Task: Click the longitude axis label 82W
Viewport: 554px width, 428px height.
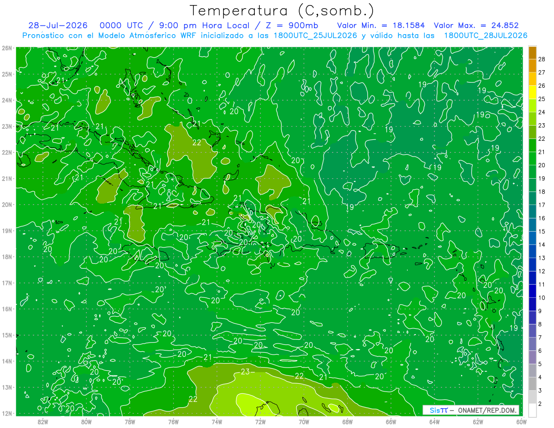Action: click(x=42, y=422)
